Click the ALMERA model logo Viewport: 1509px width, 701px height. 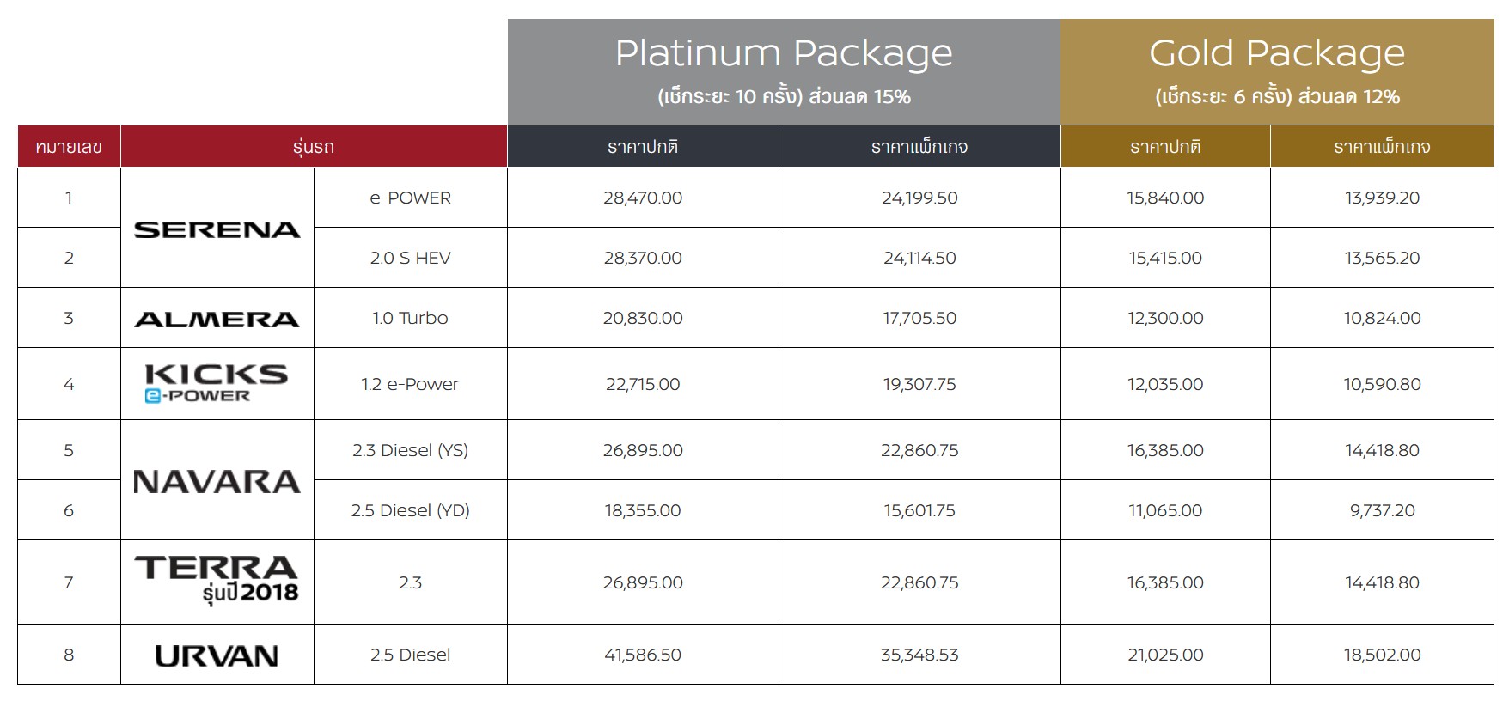click(x=217, y=319)
